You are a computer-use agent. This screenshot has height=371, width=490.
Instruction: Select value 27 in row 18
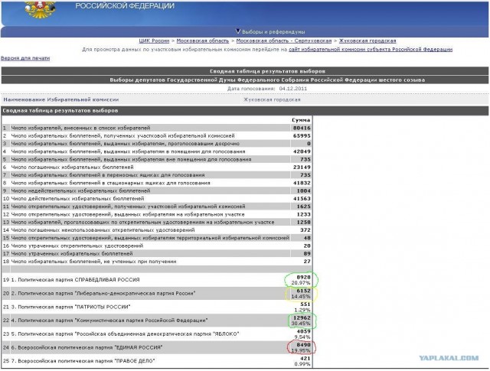click(x=307, y=262)
